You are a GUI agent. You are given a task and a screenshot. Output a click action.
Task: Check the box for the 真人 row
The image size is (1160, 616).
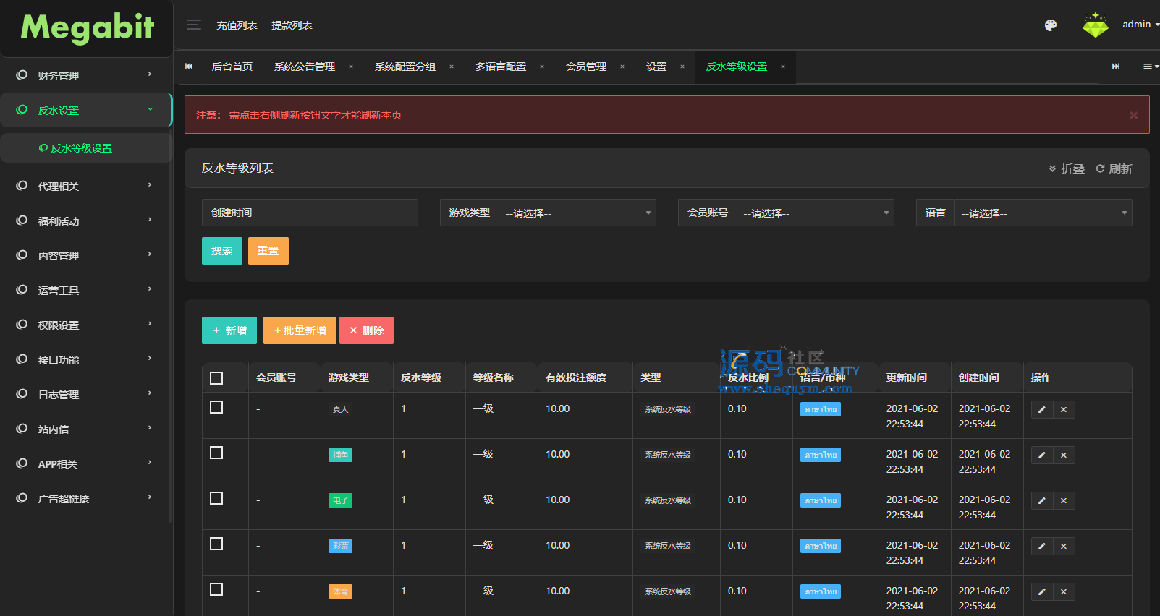[216, 408]
